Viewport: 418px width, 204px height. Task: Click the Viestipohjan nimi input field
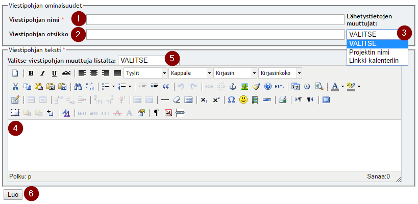coord(215,20)
